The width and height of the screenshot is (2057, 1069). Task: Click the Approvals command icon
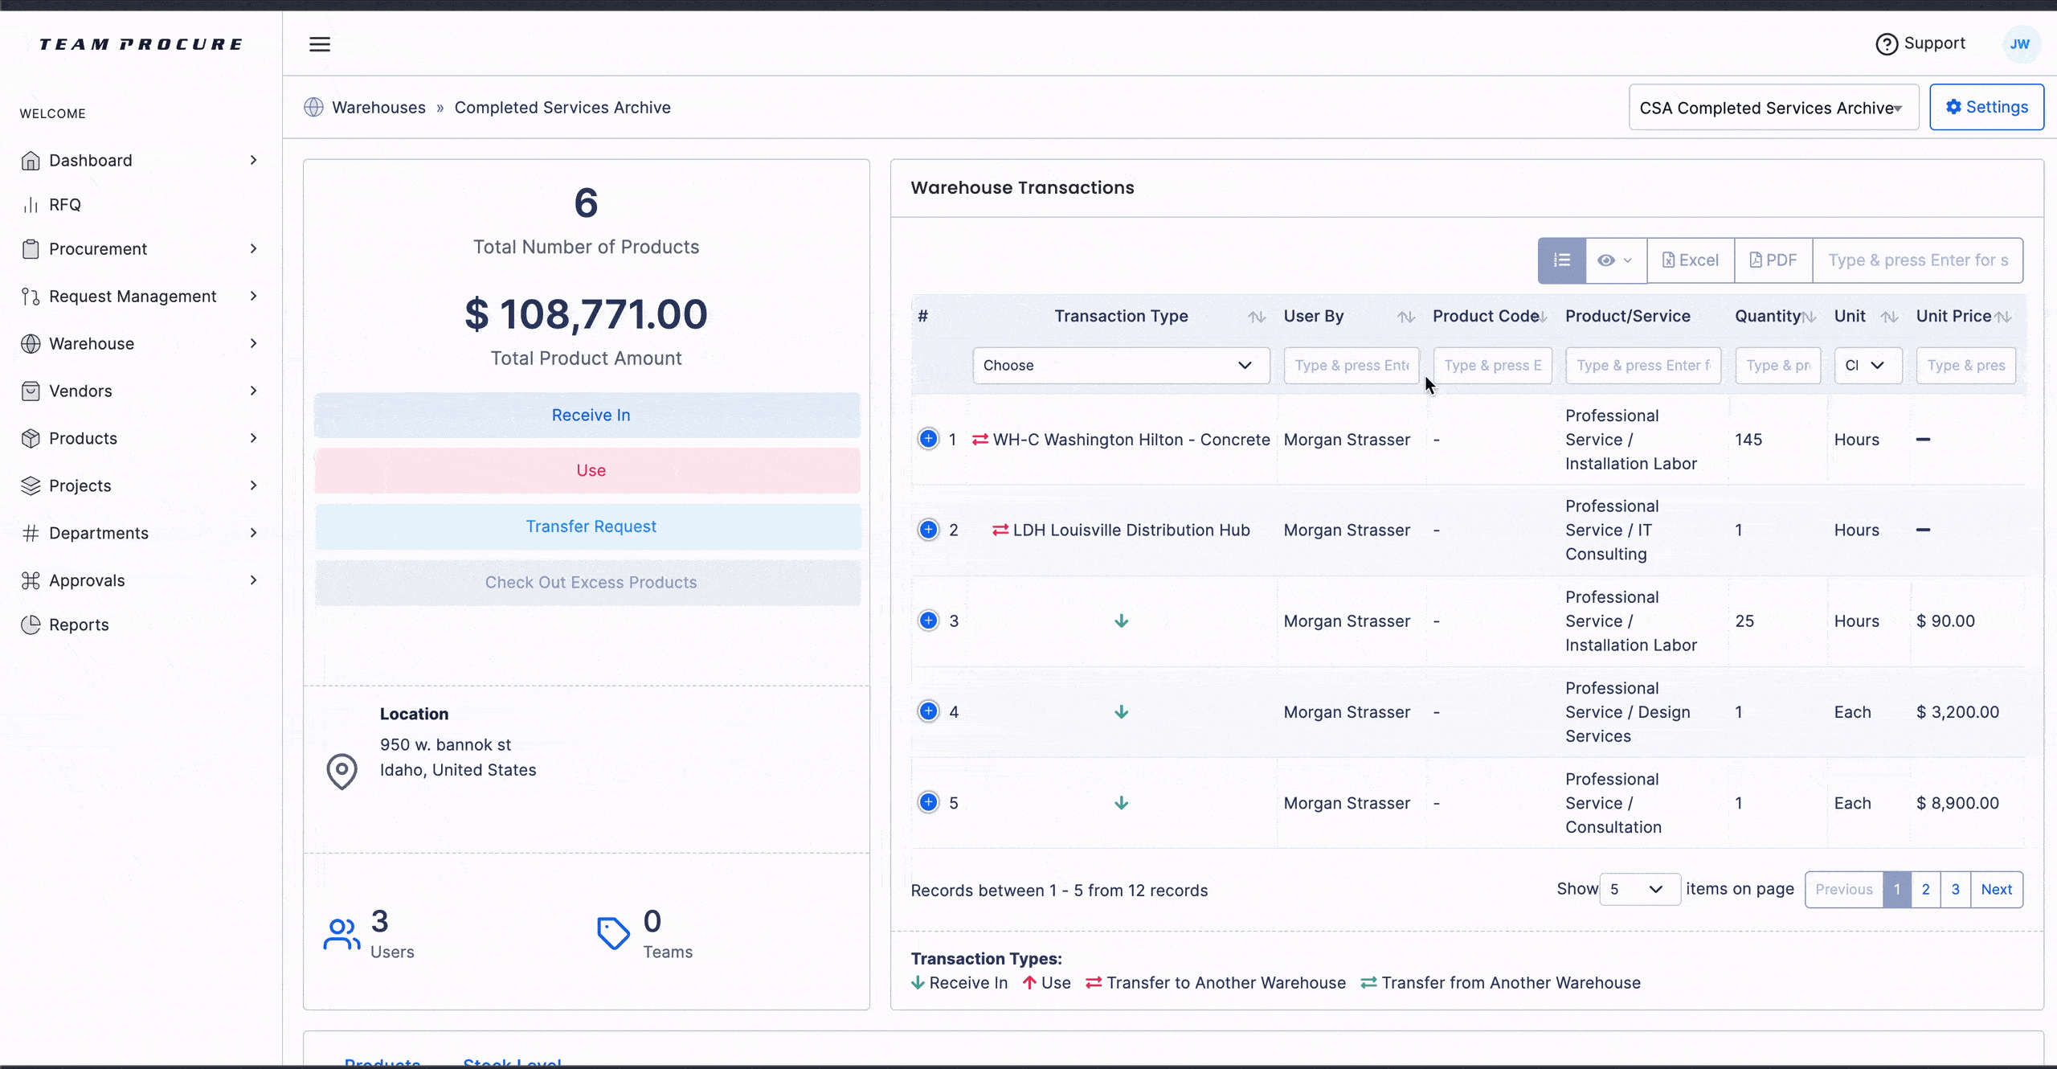coord(31,580)
